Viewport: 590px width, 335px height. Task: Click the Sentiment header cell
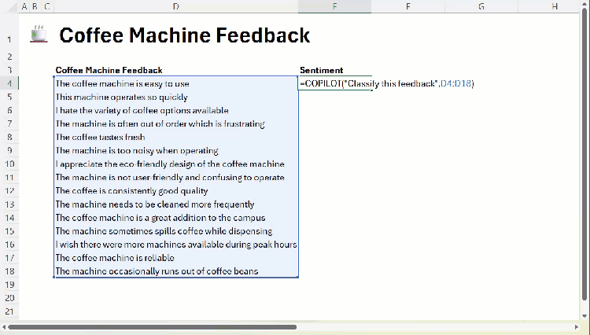click(x=322, y=70)
